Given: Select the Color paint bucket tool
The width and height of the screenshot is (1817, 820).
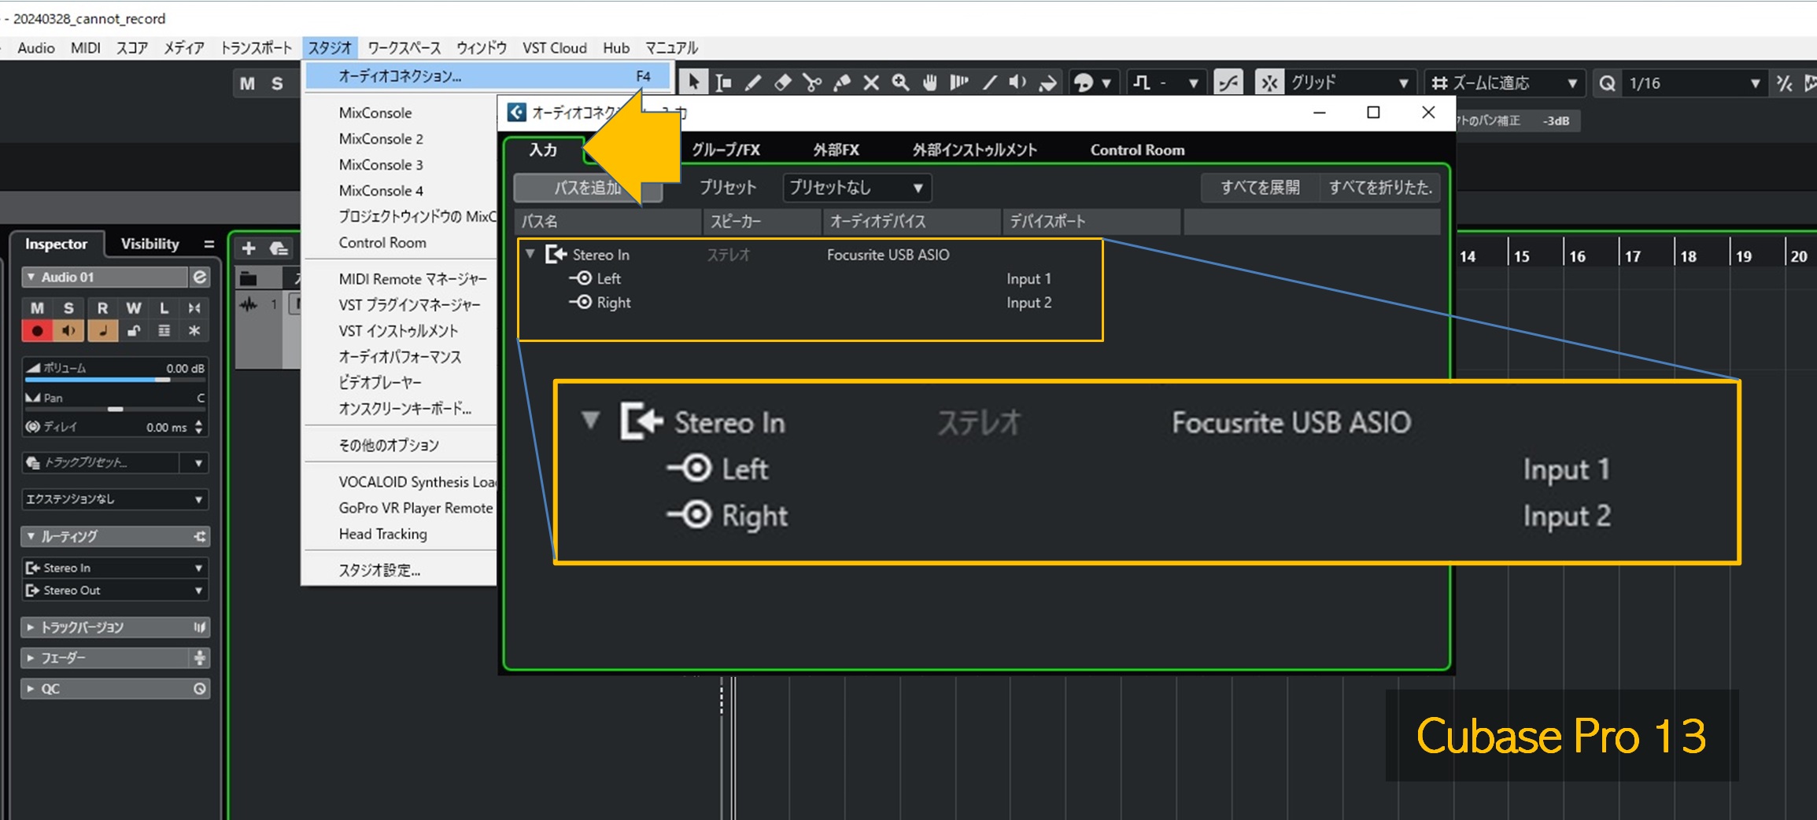Looking at the screenshot, I should pos(1048,83).
